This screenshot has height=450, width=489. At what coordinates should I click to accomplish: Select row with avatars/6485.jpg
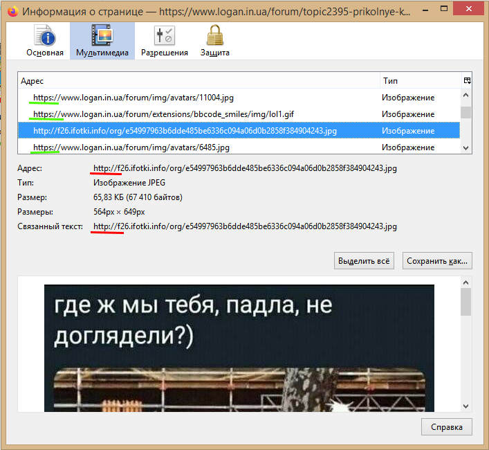[239, 147]
